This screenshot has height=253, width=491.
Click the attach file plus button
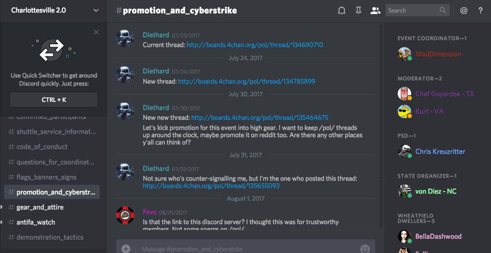click(126, 249)
